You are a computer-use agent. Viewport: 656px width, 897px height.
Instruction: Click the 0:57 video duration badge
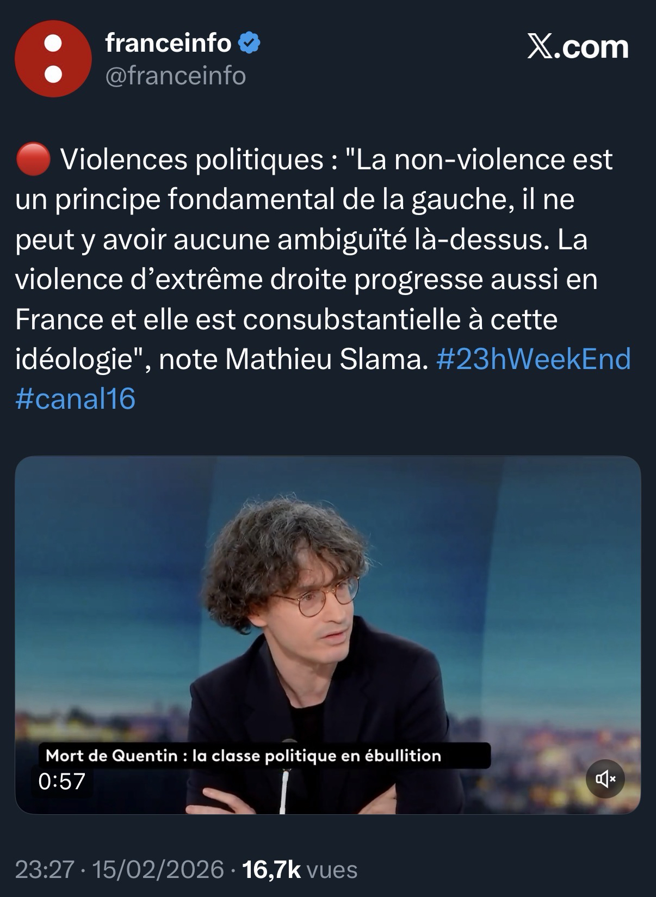62,781
